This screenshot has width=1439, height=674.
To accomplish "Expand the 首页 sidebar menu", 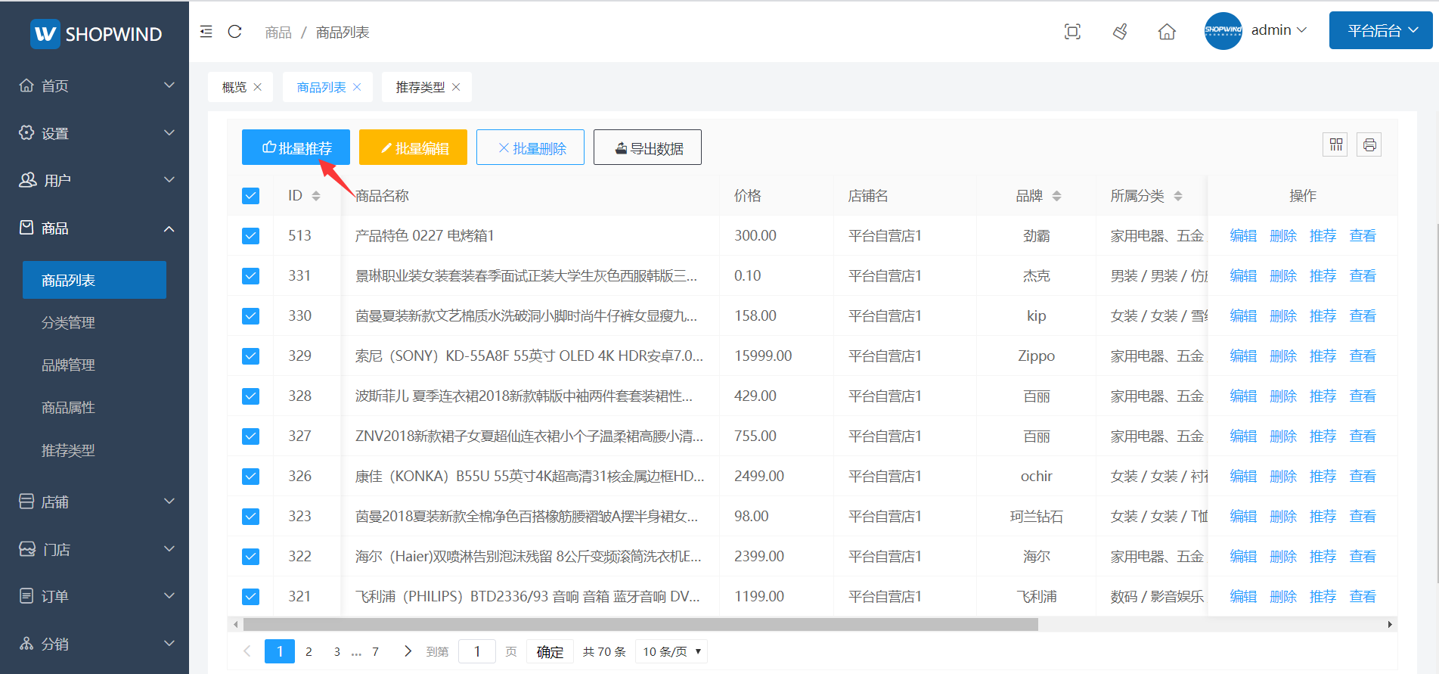I will point(95,85).
